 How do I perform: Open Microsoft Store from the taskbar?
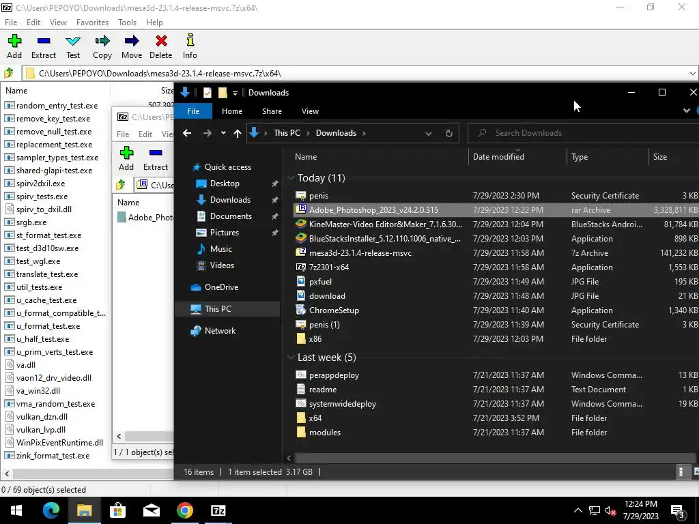point(117,510)
